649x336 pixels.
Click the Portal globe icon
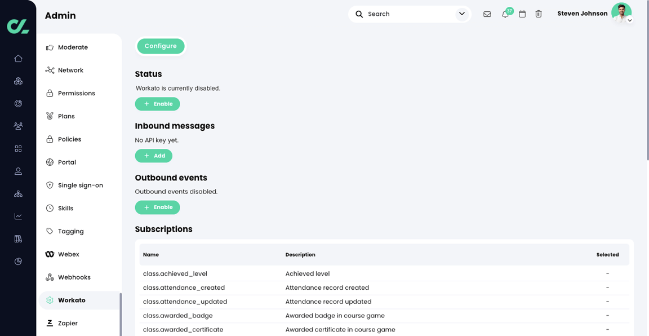pos(50,162)
